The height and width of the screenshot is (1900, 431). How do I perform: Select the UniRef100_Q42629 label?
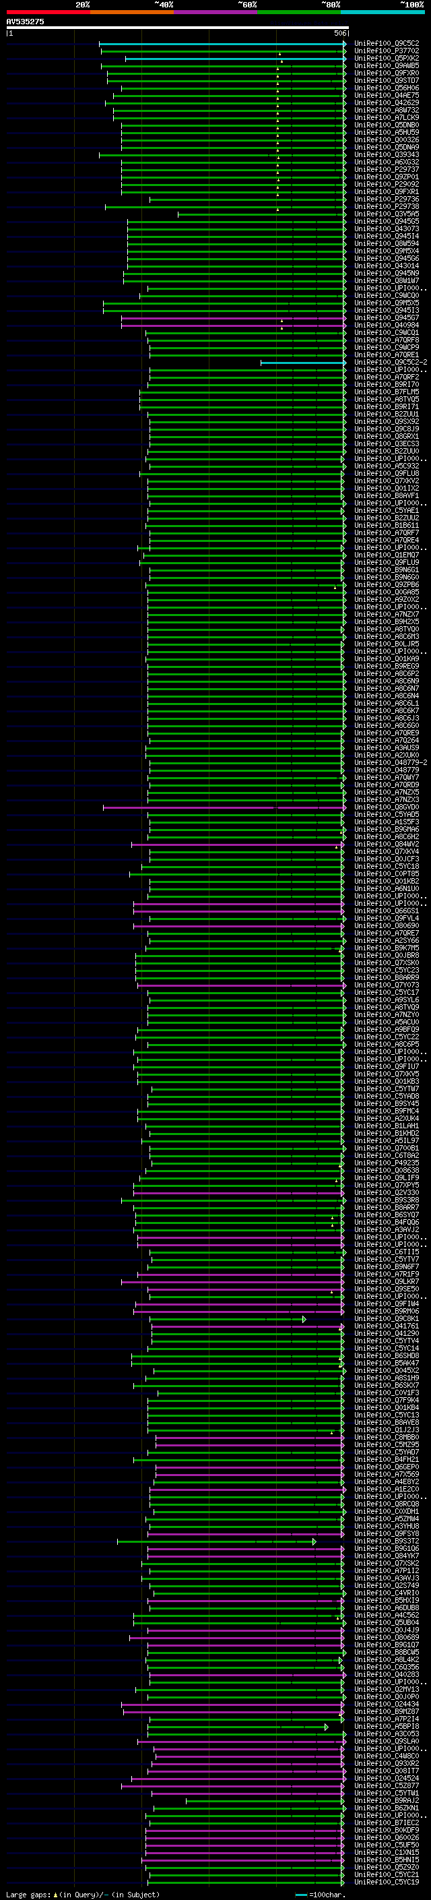(x=387, y=102)
